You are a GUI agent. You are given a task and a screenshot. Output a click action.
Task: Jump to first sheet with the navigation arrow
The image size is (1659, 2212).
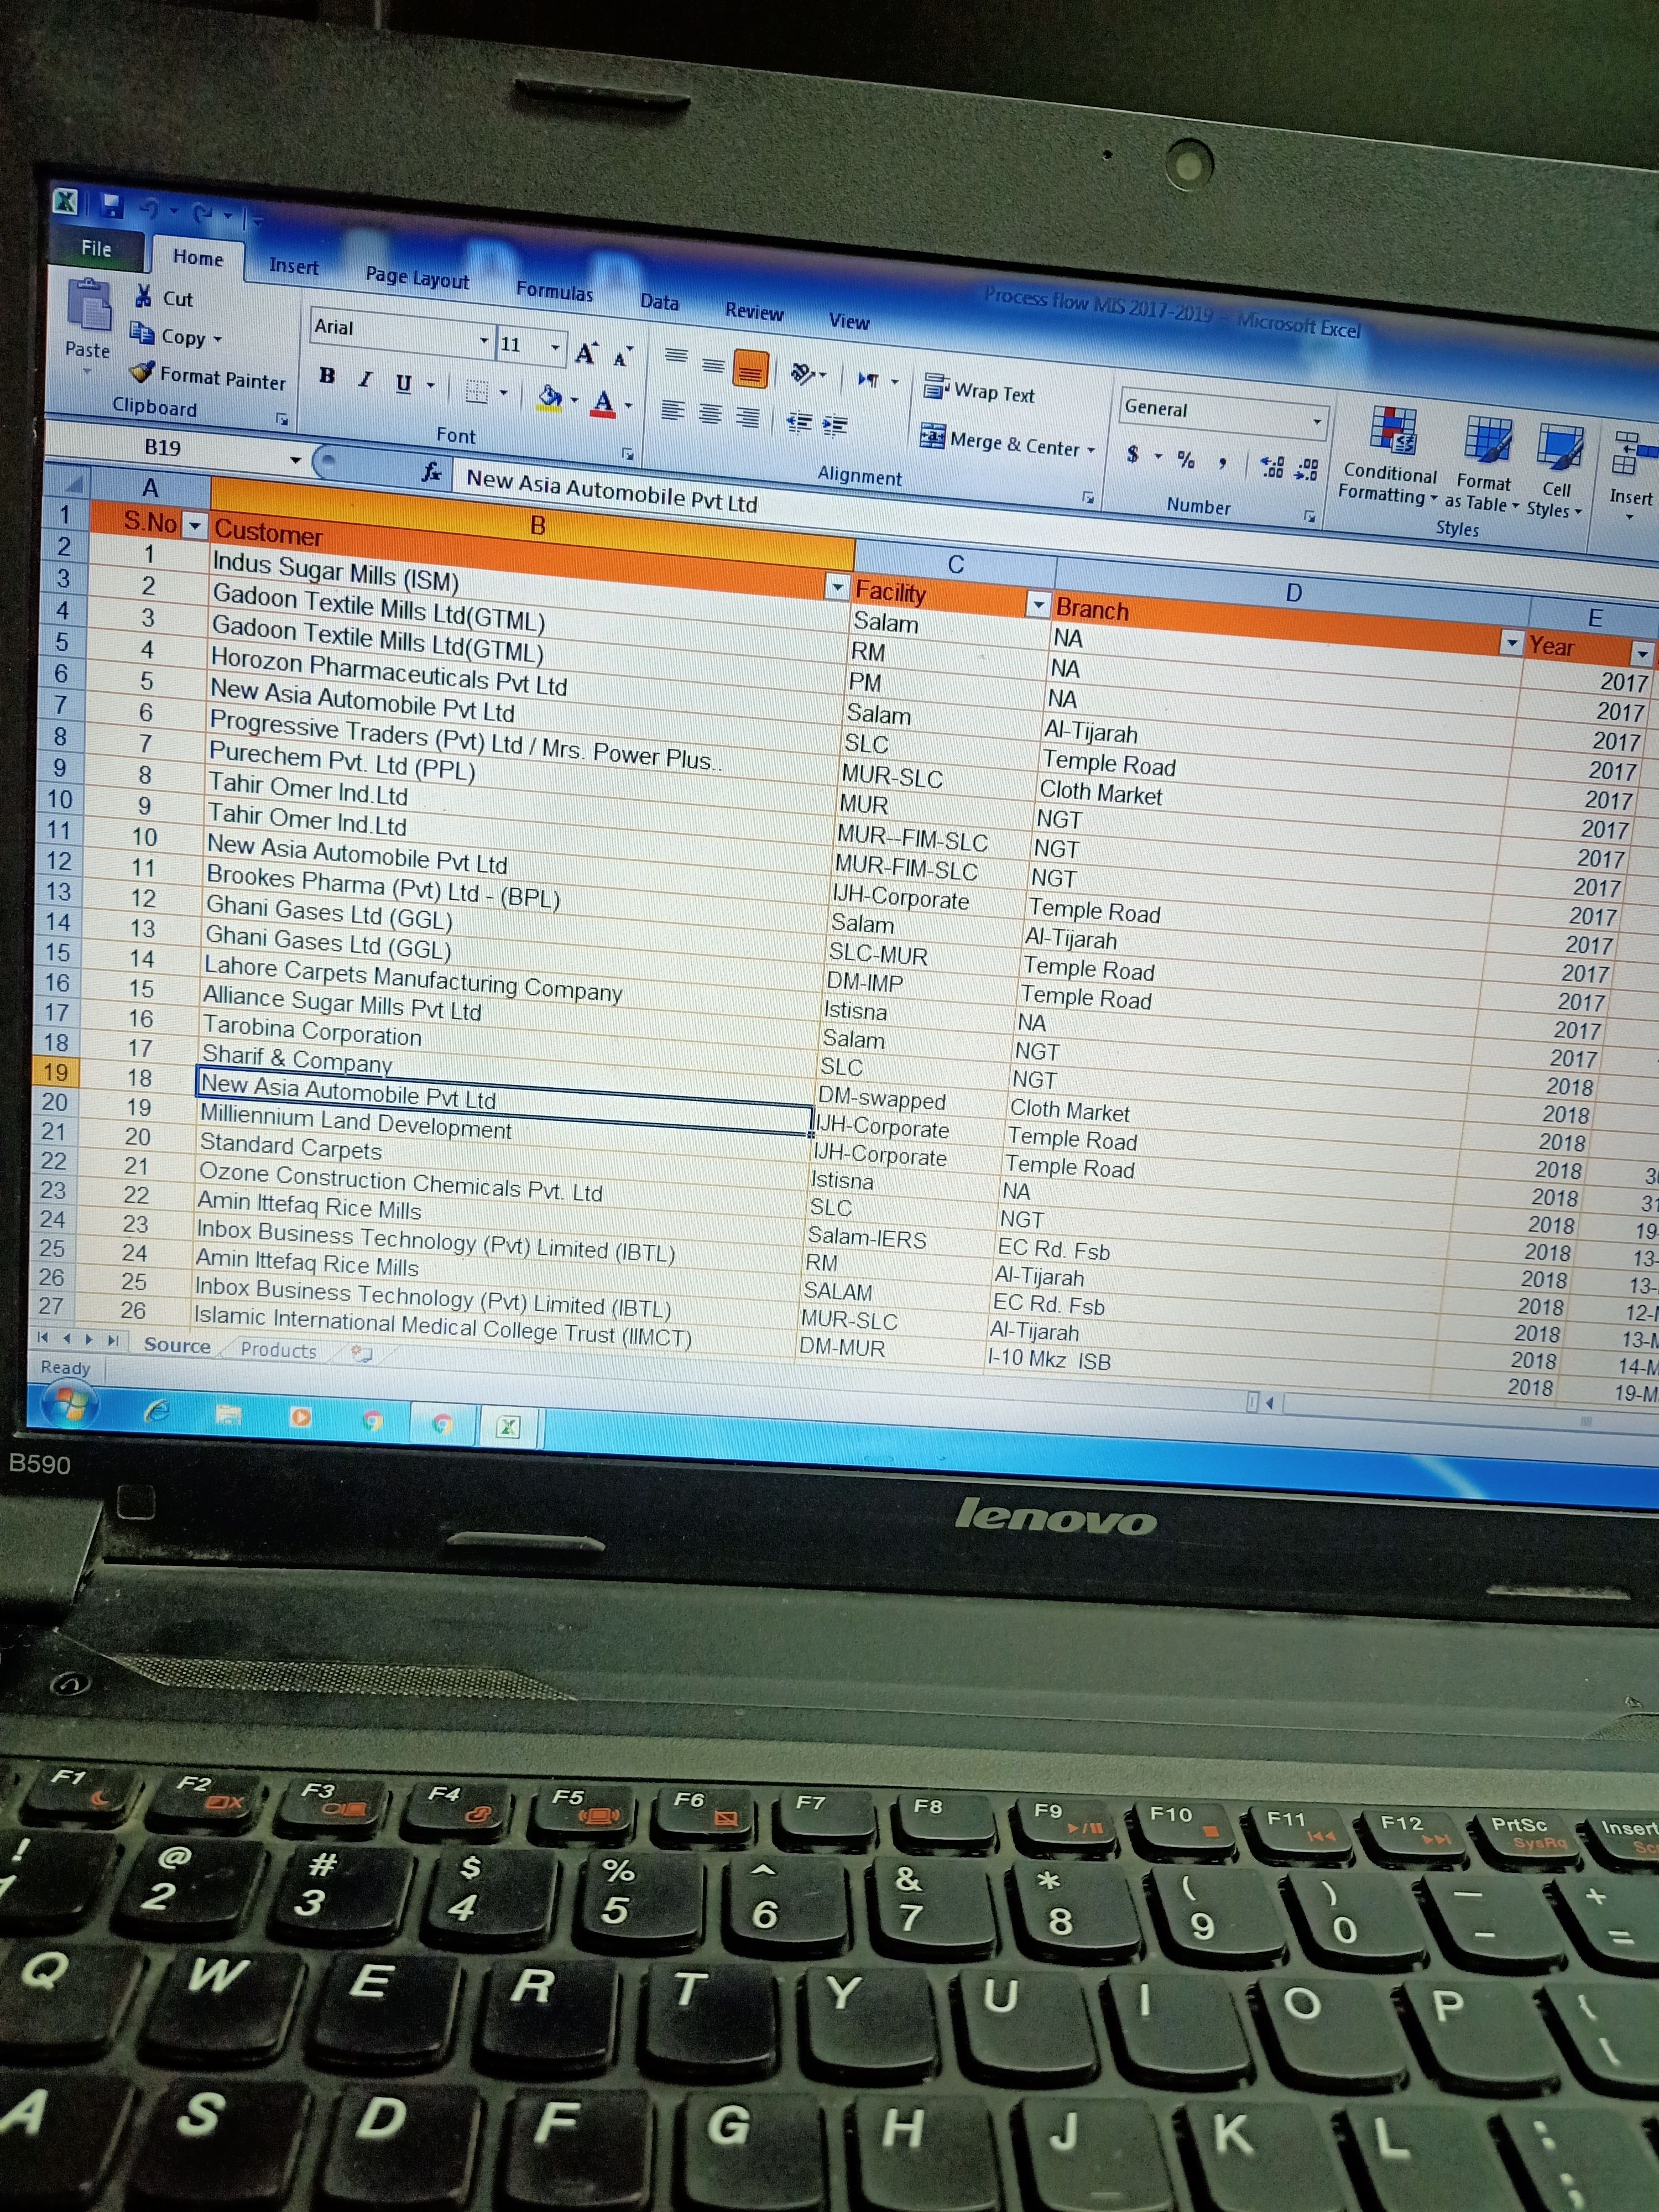(42, 1337)
